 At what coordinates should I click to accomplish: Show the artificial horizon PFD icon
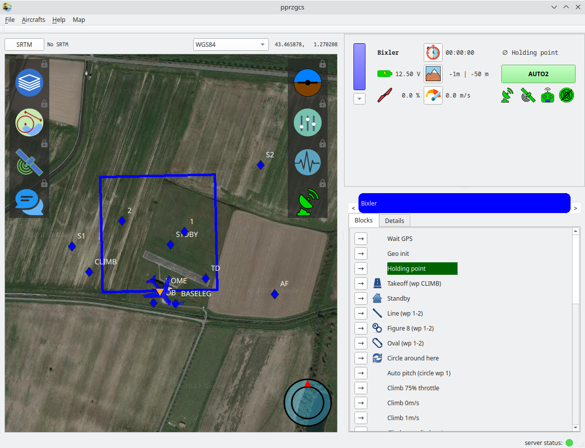308,83
